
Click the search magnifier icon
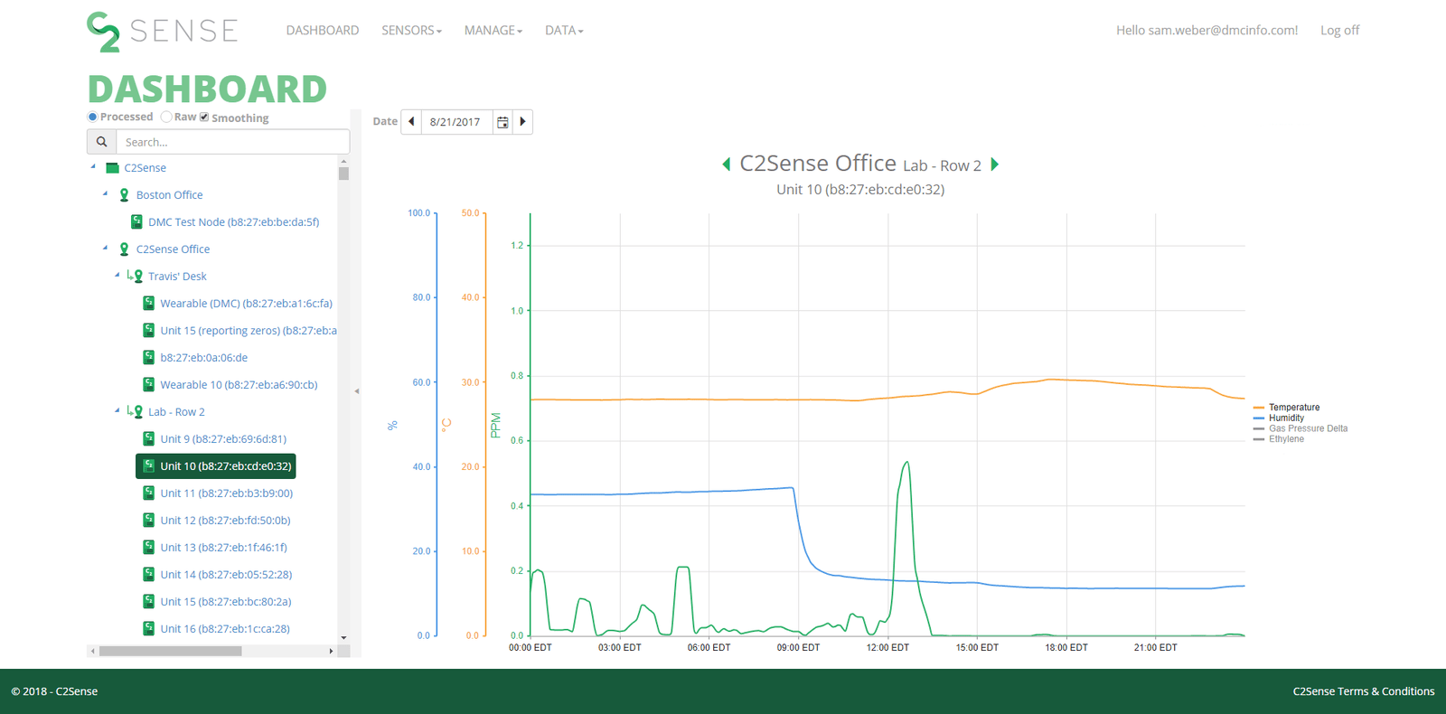pos(101,142)
